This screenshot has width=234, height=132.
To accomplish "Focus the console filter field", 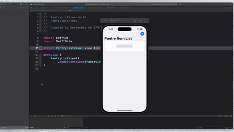I will [x=210, y=128].
